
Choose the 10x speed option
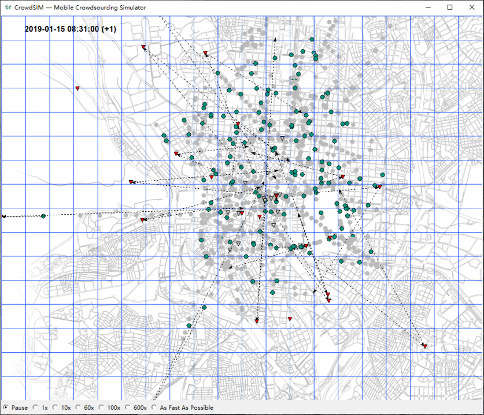[56, 407]
